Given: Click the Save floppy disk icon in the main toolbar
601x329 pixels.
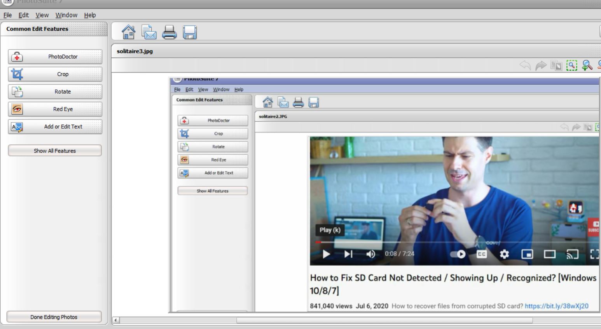Looking at the screenshot, I should point(190,32).
